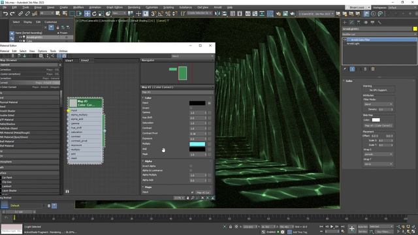Click the Create Selection Set field
418x235 pixels.
click(x=199, y=13)
